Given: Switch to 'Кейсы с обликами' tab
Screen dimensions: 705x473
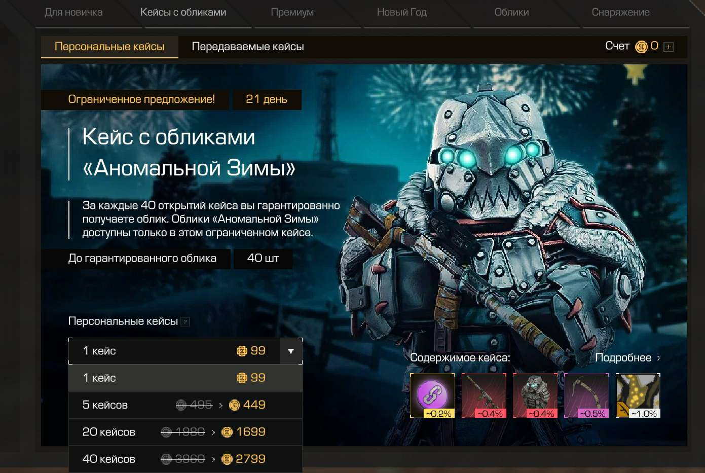Looking at the screenshot, I should (183, 12).
